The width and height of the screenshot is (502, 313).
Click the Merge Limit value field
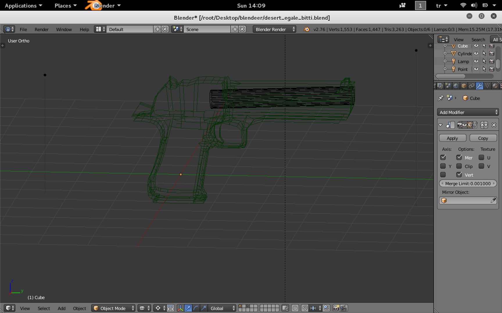coord(468,183)
